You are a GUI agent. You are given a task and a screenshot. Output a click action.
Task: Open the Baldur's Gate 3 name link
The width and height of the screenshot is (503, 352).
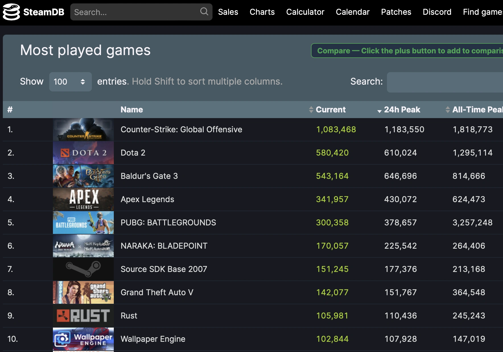tap(149, 176)
